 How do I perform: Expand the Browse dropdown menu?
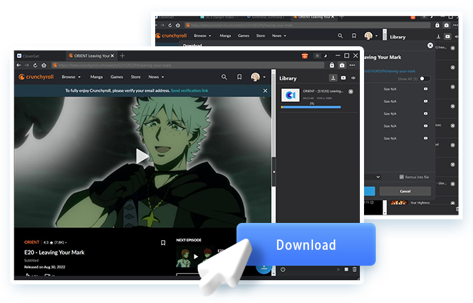coord(71,77)
